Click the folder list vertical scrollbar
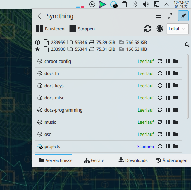The image size is (191, 190). [188, 87]
